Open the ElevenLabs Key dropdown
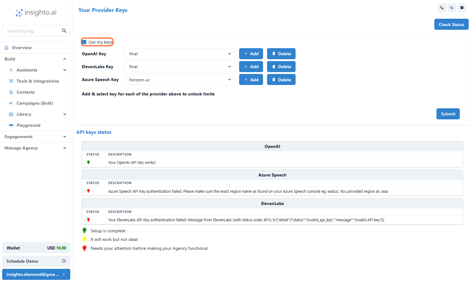The height and width of the screenshot is (282, 473). click(x=180, y=67)
